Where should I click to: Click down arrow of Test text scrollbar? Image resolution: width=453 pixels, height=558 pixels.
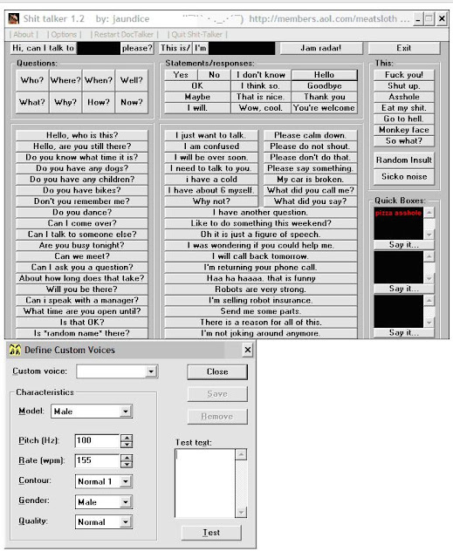[x=241, y=513]
